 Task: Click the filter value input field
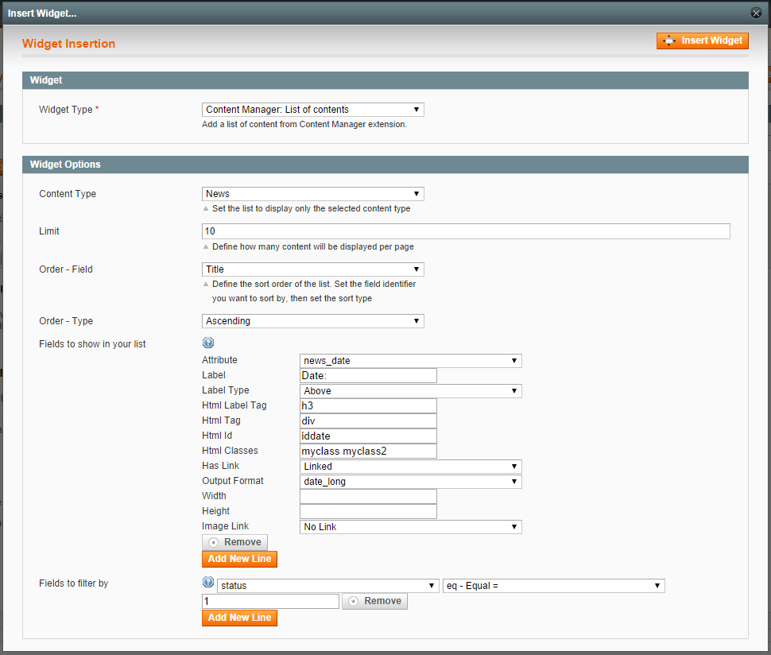(270, 602)
